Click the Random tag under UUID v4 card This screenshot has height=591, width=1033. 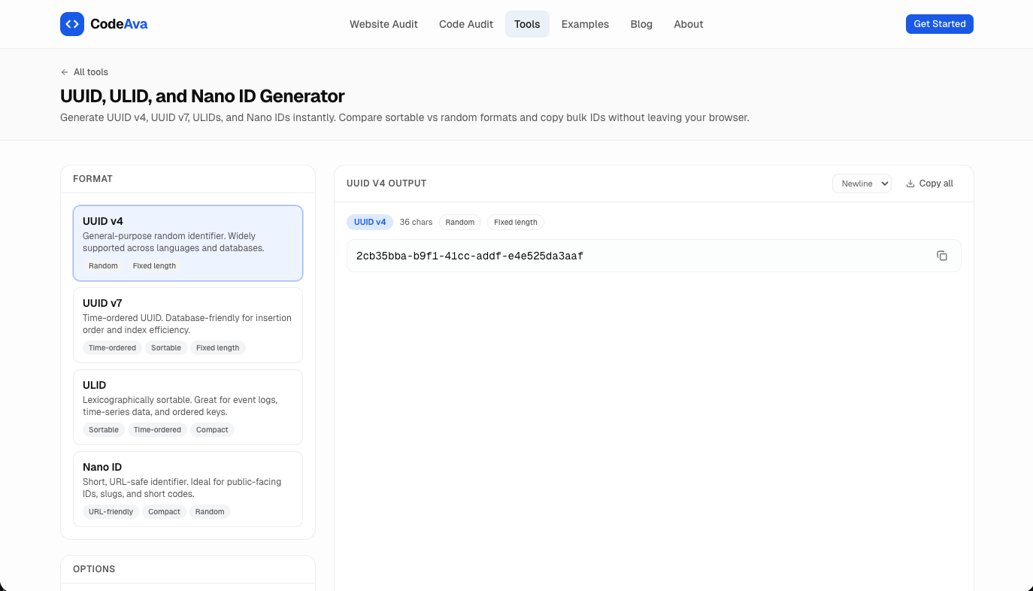[103, 266]
